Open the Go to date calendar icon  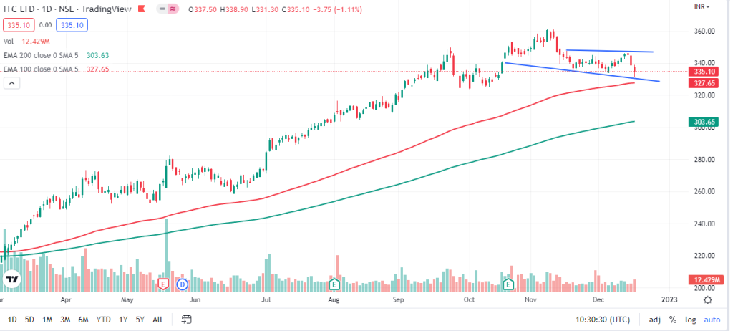(x=188, y=319)
